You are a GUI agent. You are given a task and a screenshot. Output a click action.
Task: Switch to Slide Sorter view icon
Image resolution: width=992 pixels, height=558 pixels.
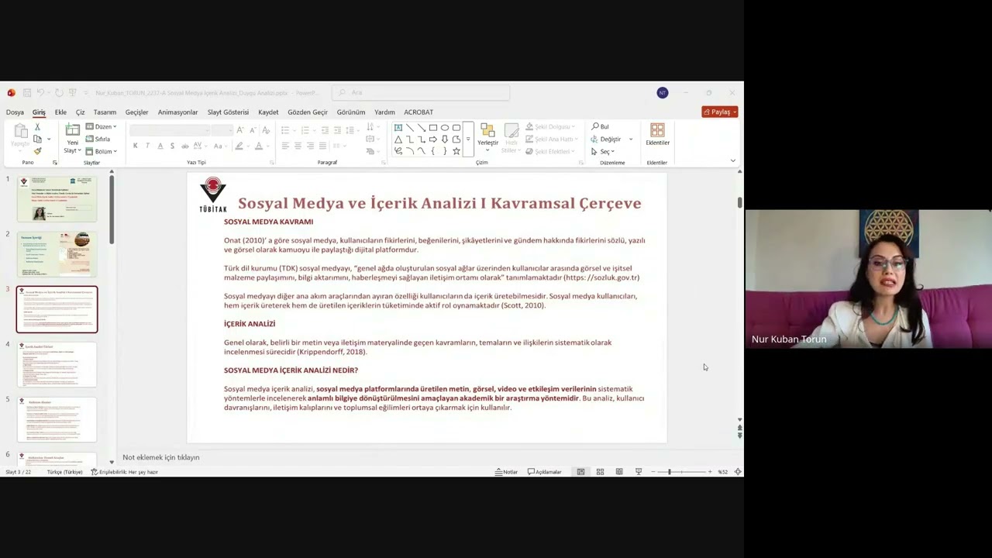(x=600, y=472)
